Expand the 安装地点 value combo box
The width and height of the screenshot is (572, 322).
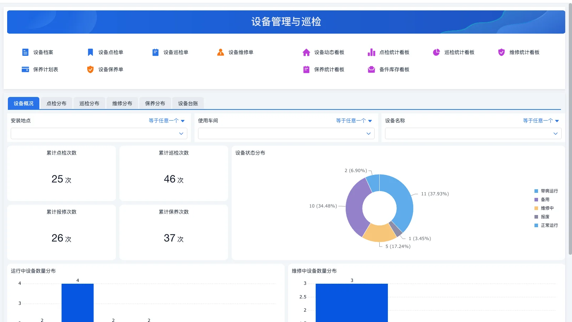pyautogui.click(x=99, y=133)
